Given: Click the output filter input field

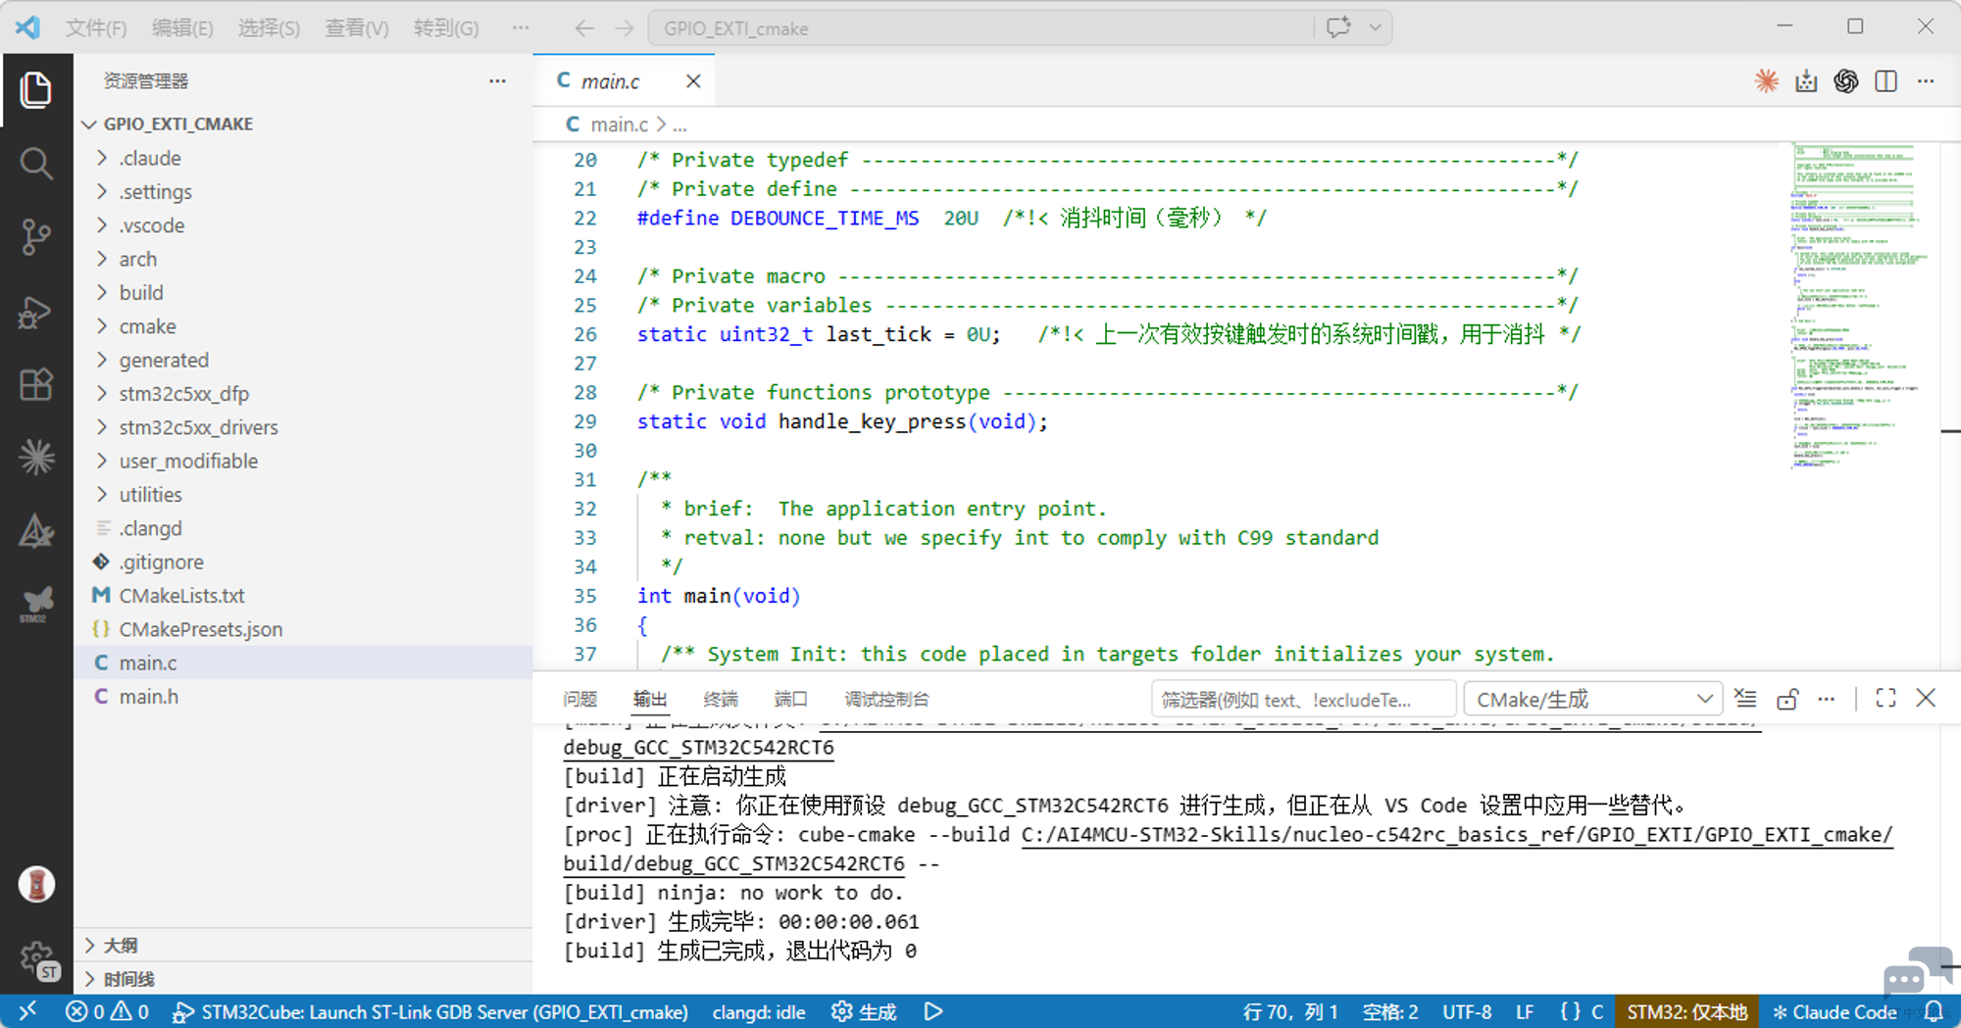Looking at the screenshot, I should coord(1302,700).
